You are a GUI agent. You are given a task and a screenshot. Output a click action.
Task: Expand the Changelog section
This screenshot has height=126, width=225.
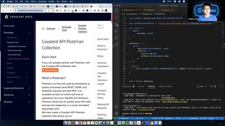[x=26, y=72]
